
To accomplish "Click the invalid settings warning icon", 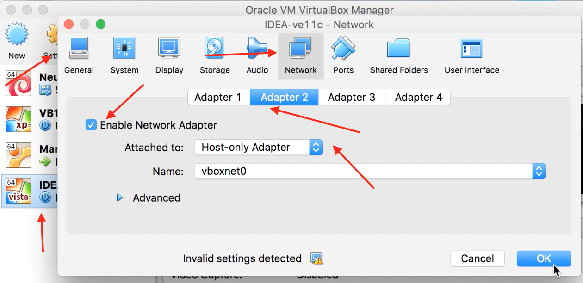I will tap(316, 258).
